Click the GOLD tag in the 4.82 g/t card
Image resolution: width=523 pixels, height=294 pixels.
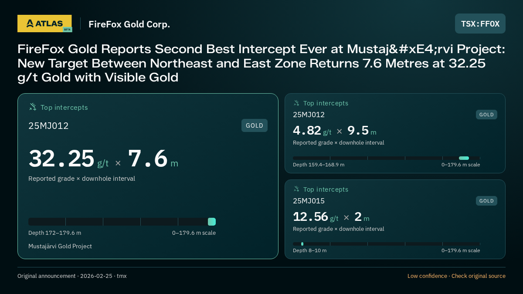(486, 115)
